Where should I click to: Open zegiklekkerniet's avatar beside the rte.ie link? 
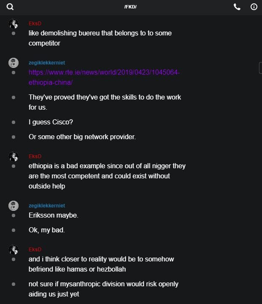(14, 62)
